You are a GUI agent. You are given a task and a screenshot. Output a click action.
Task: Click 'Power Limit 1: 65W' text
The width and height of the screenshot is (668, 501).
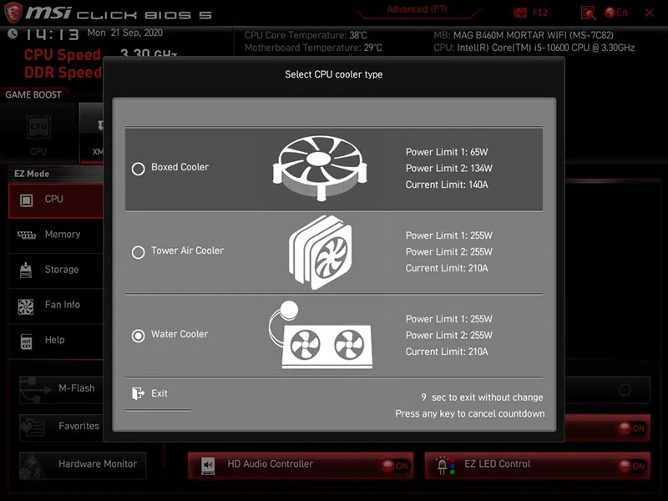tap(447, 152)
